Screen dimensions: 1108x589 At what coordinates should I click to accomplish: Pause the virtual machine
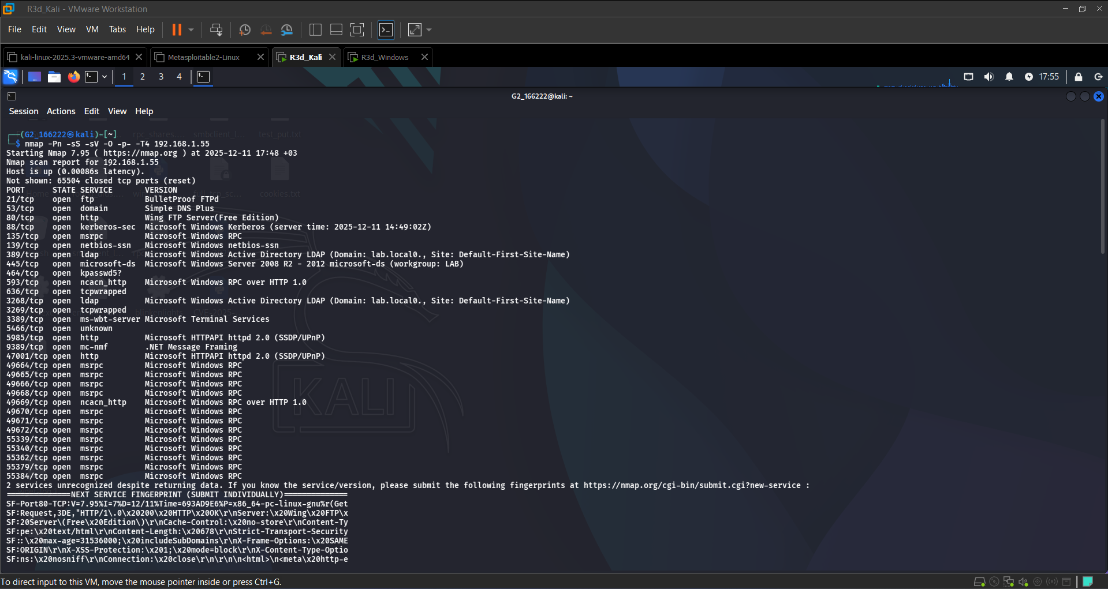click(177, 29)
